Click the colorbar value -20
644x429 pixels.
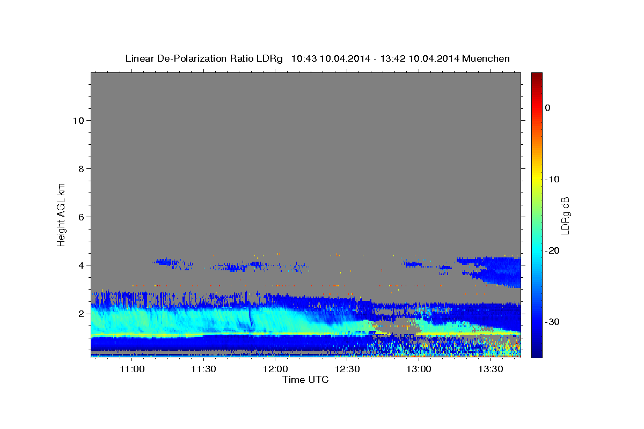[552, 250]
